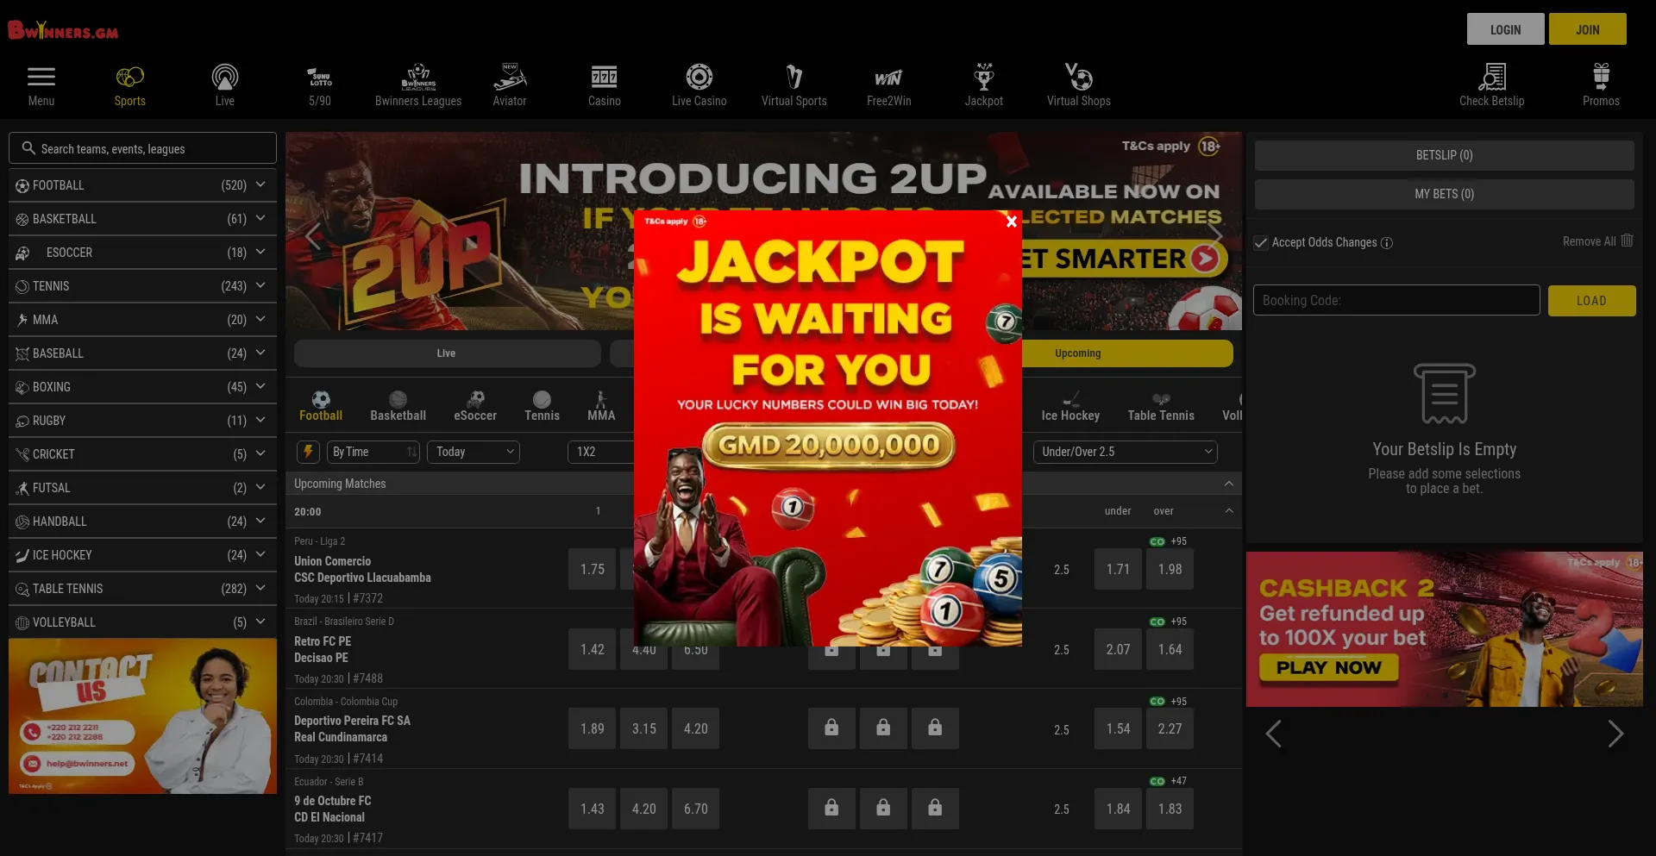The image size is (1656, 856).
Task: Collapse the Upcoming Matches section
Action: pos(1229,484)
